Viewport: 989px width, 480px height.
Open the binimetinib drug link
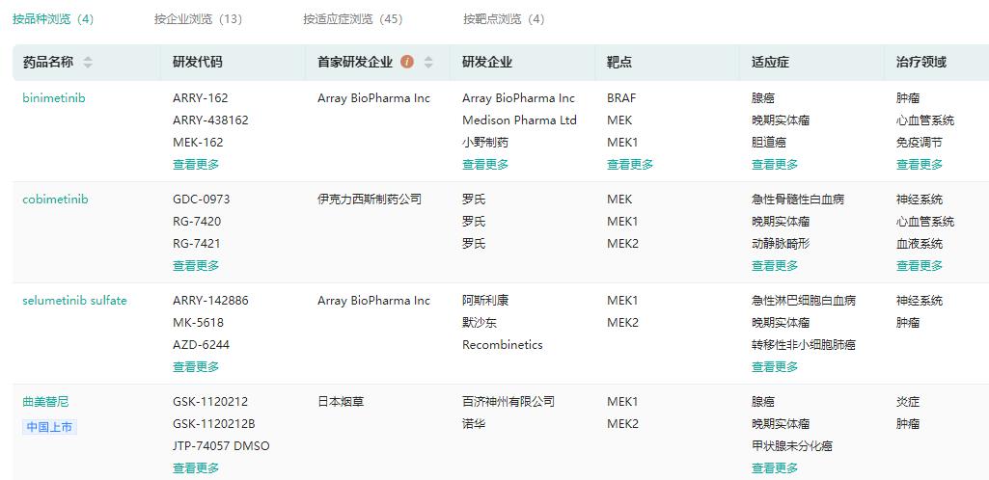pyautogui.click(x=54, y=98)
